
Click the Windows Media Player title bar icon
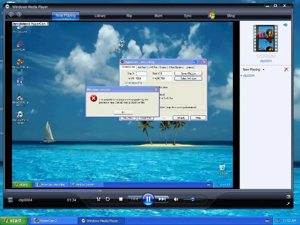pos(7,6)
